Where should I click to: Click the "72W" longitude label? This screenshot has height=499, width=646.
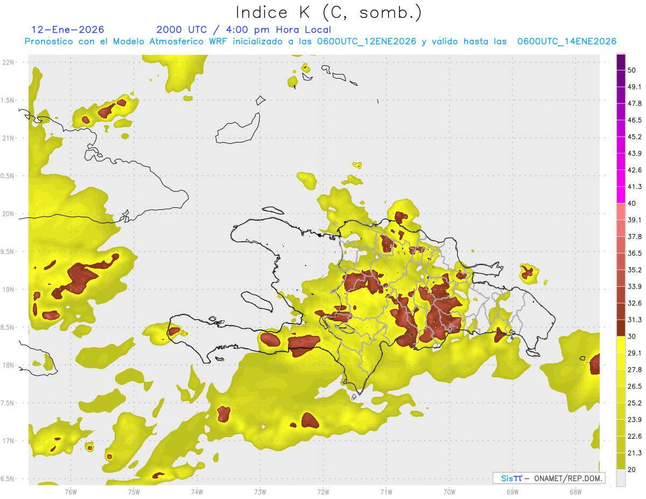[x=323, y=491]
